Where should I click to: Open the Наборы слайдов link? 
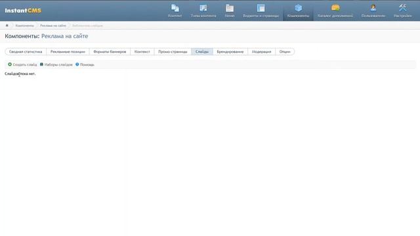[x=58, y=65]
